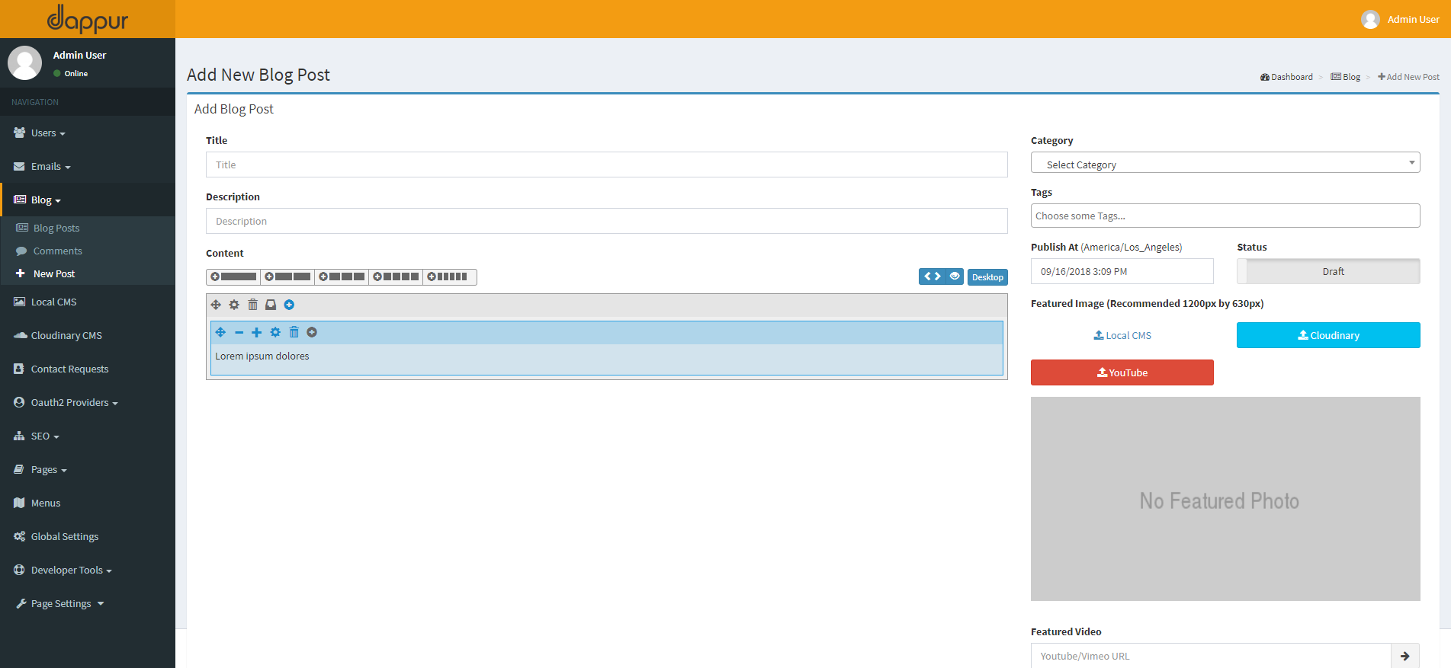Expand the Emails sidebar menu
The height and width of the screenshot is (668, 1451).
[x=88, y=166]
